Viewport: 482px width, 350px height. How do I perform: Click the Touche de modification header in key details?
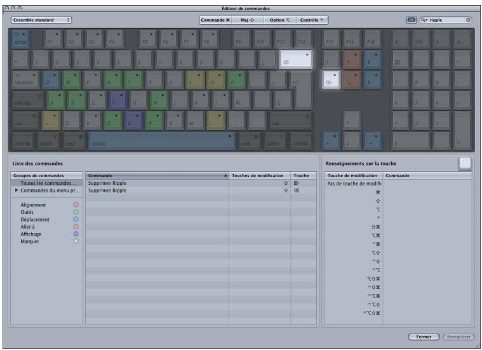click(354, 175)
